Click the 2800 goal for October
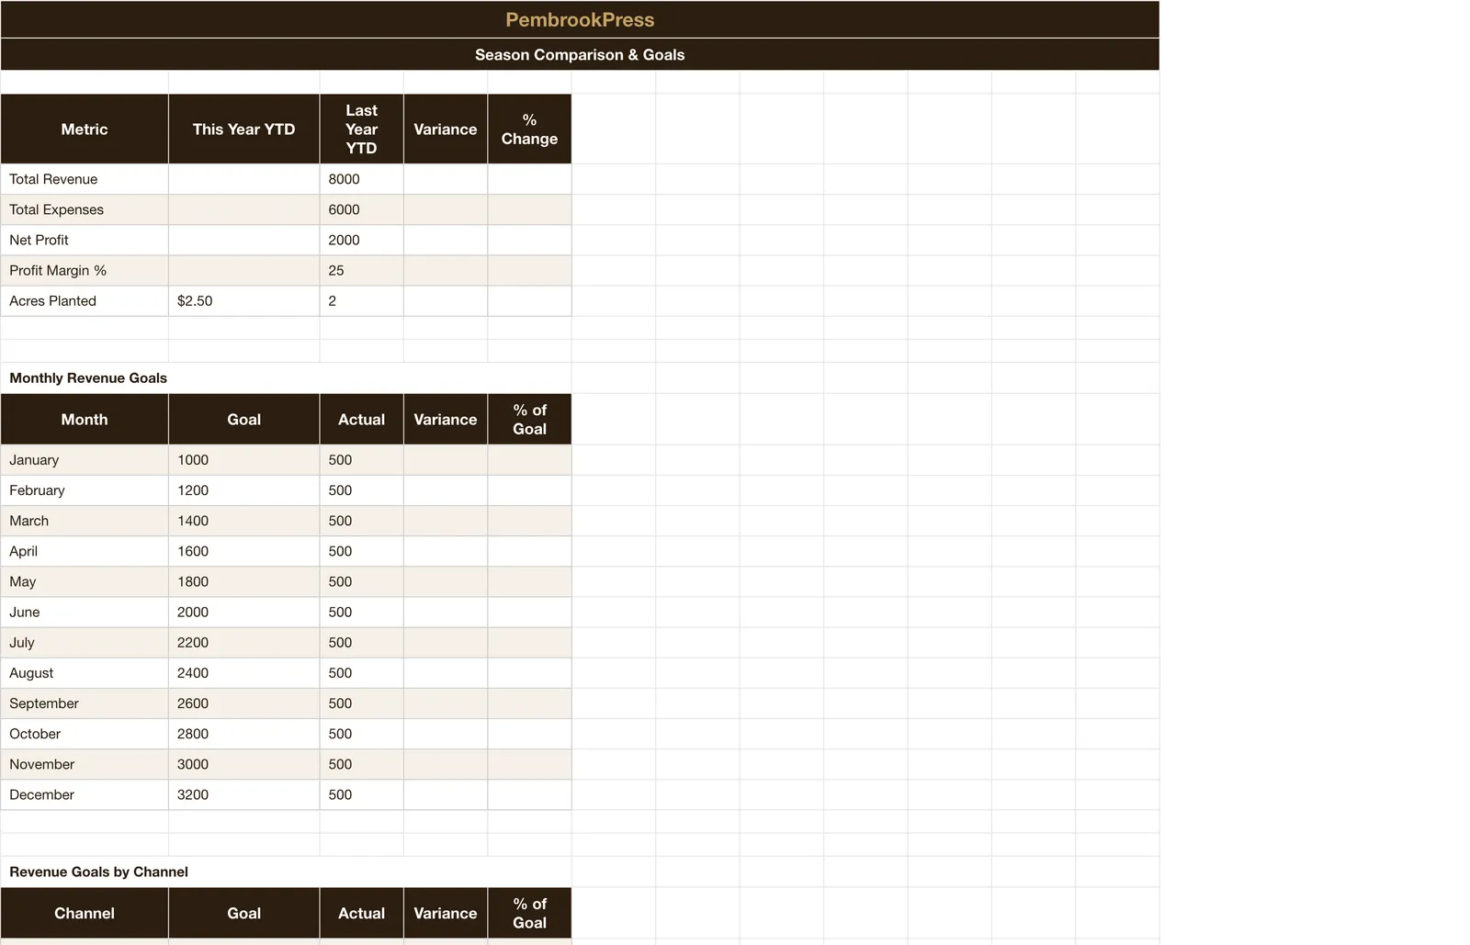 pyautogui.click(x=244, y=733)
